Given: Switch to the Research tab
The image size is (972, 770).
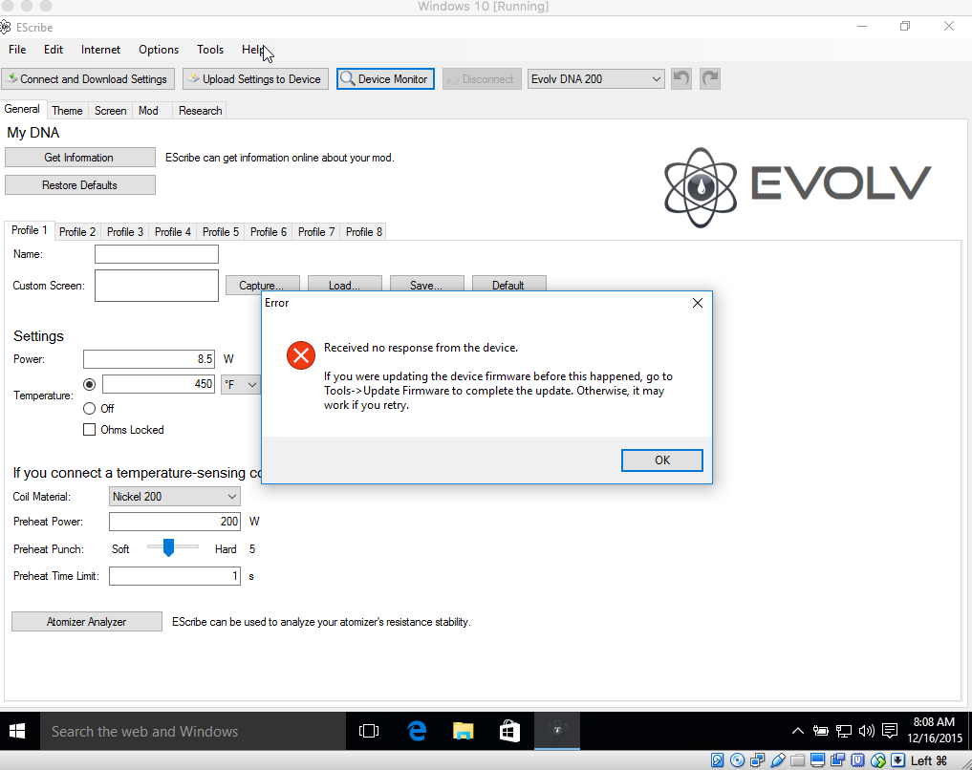Looking at the screenshot, I should pos(200,110).
